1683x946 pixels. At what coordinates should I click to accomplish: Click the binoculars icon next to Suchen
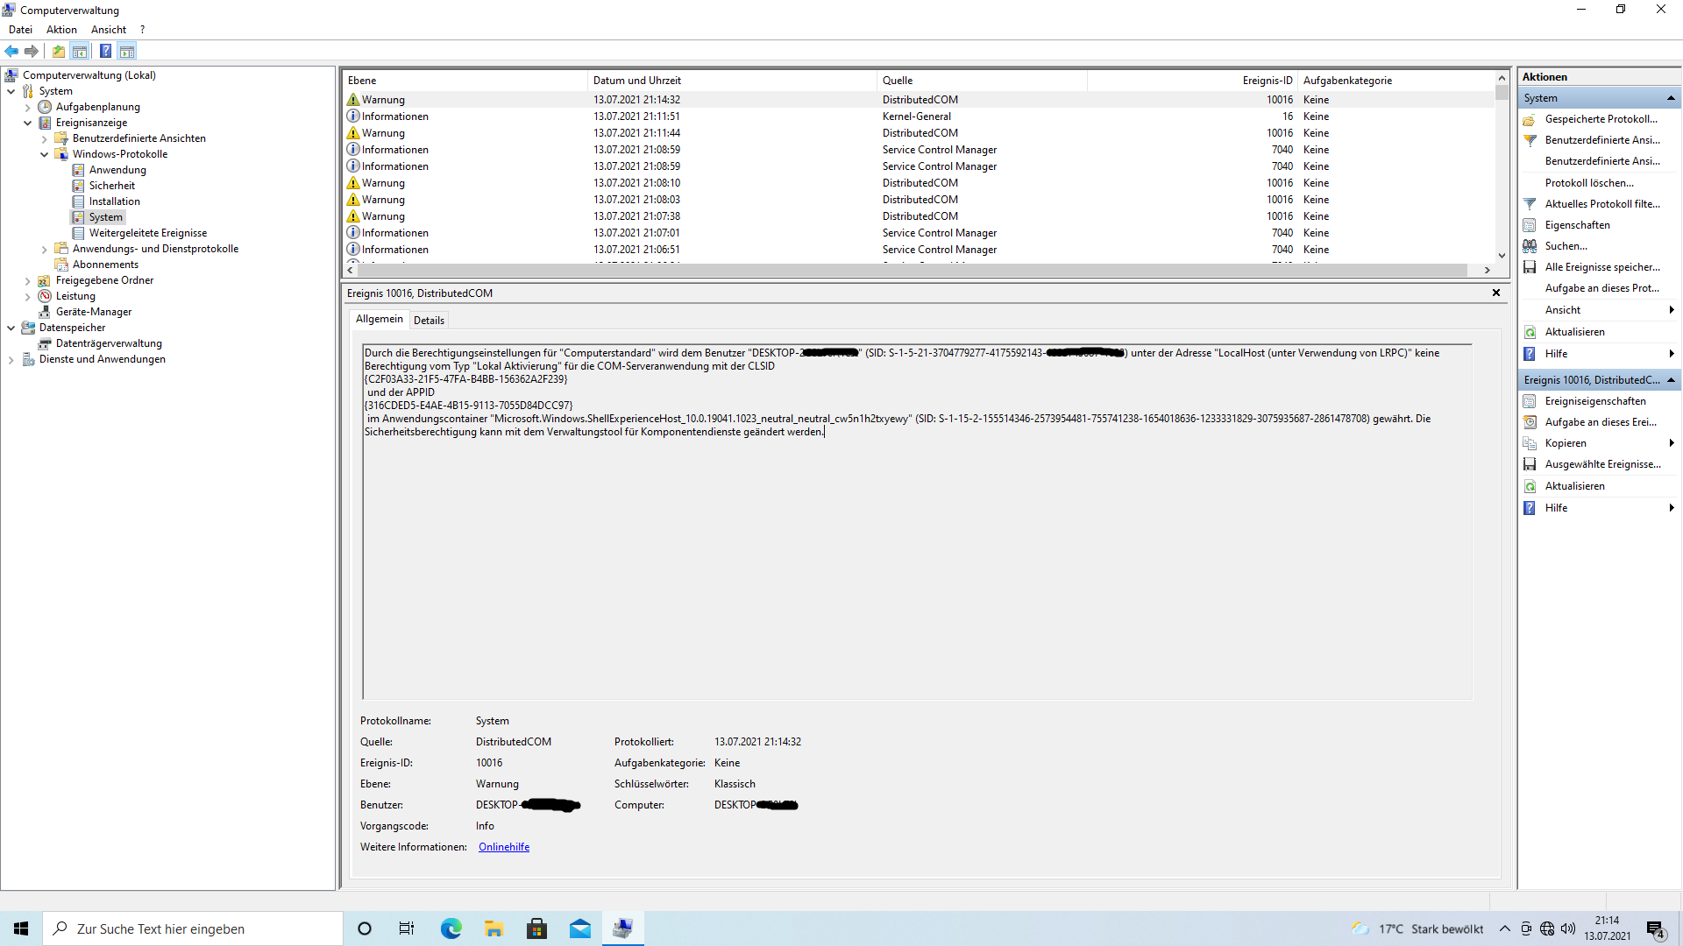pos(1530,246)
